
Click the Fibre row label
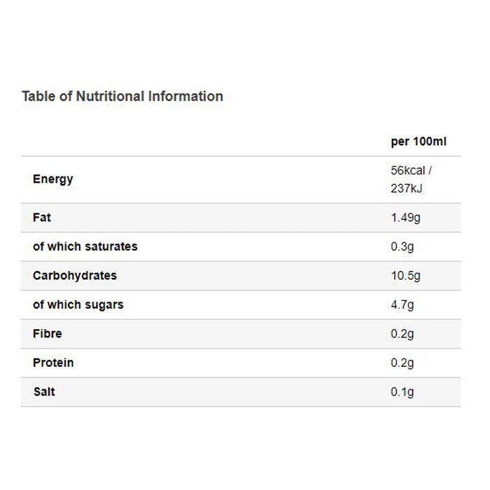pos(47,334)
